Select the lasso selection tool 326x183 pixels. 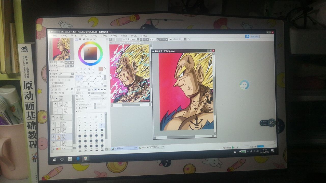(x=81, y=69)
